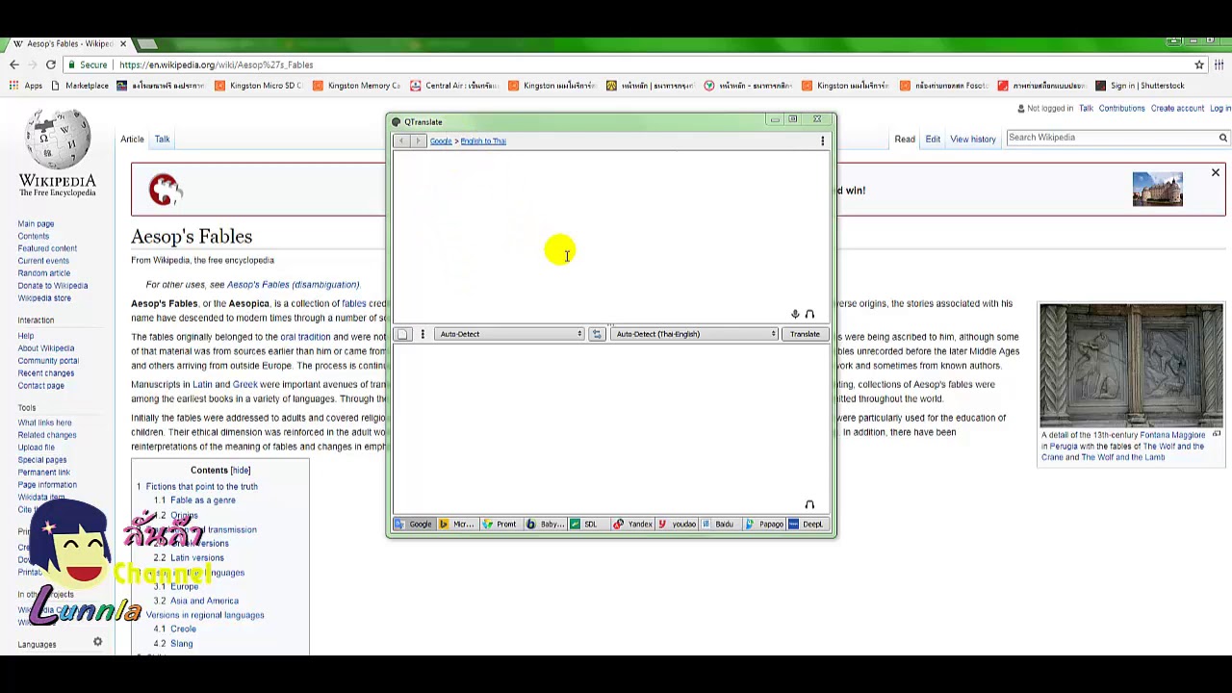
Task: Listen to translated text in lower pane
Action: [x=809, y=505]
